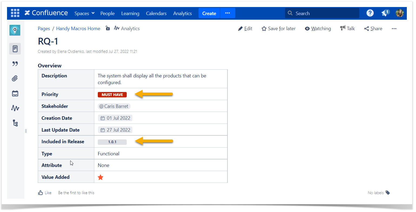Open the app switcher grid icon
416x212 pixels.
coord(15,13)
